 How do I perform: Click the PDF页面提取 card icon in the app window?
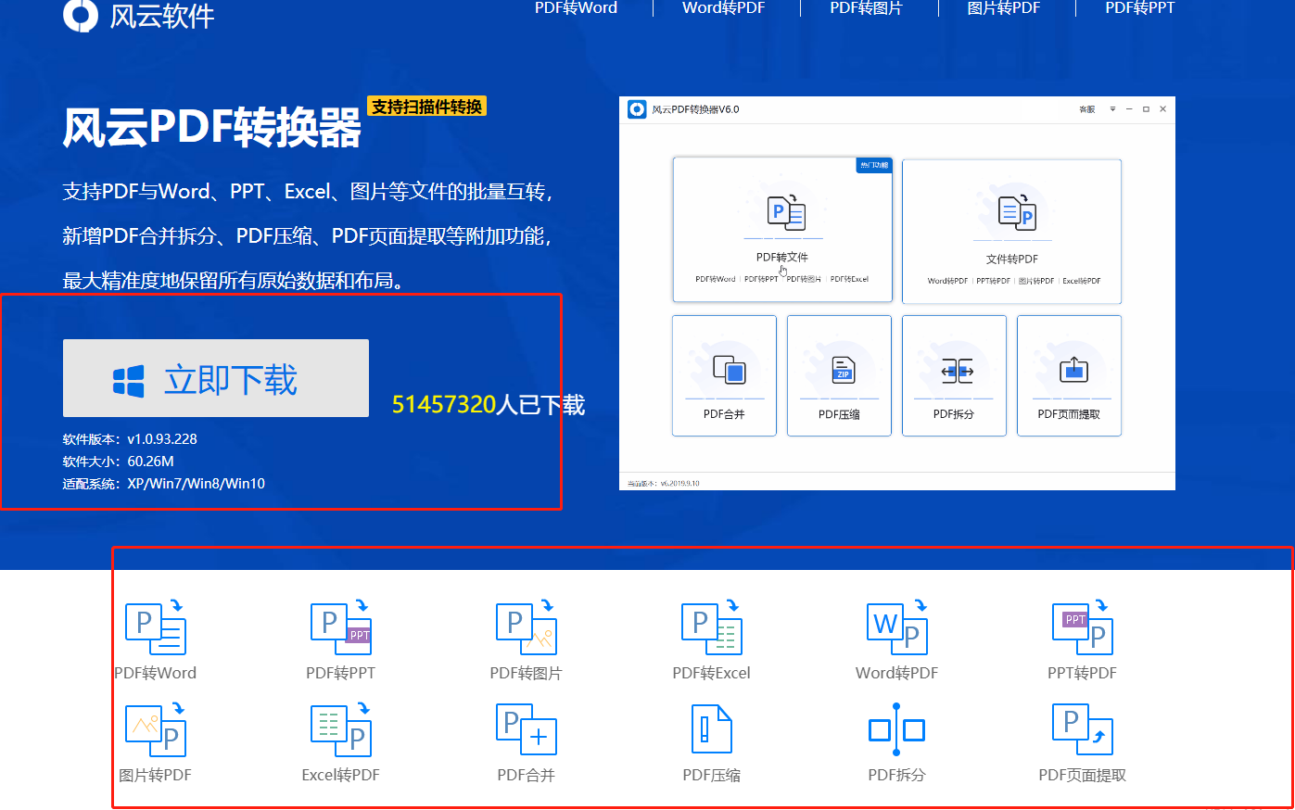click(1073, 370)
